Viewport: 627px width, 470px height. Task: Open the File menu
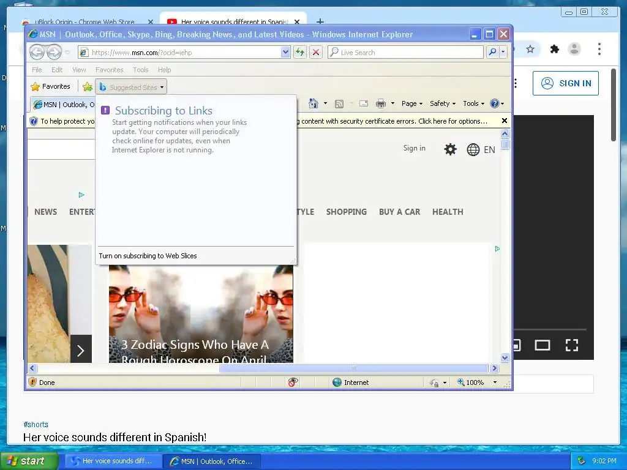(x=37, y=70)
